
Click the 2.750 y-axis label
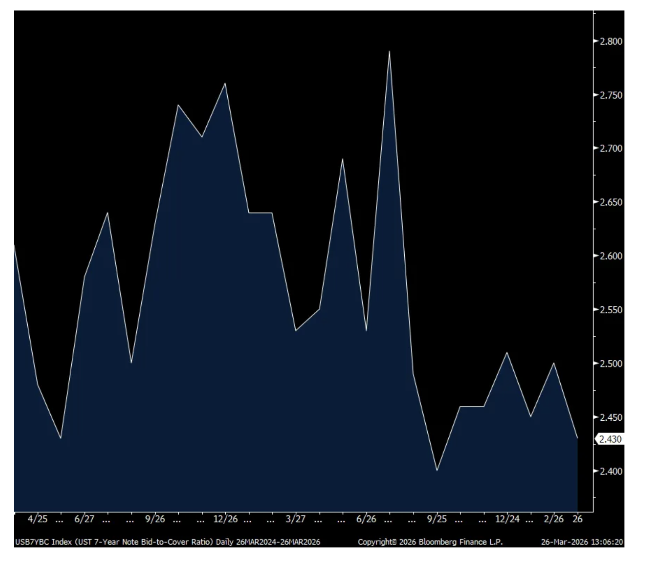pyautogui.click(x=611, y=95)
